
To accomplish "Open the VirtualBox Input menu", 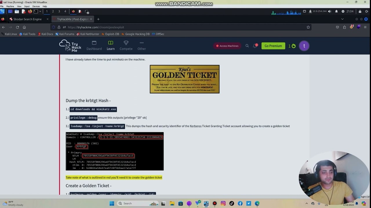I will [27, 6].
